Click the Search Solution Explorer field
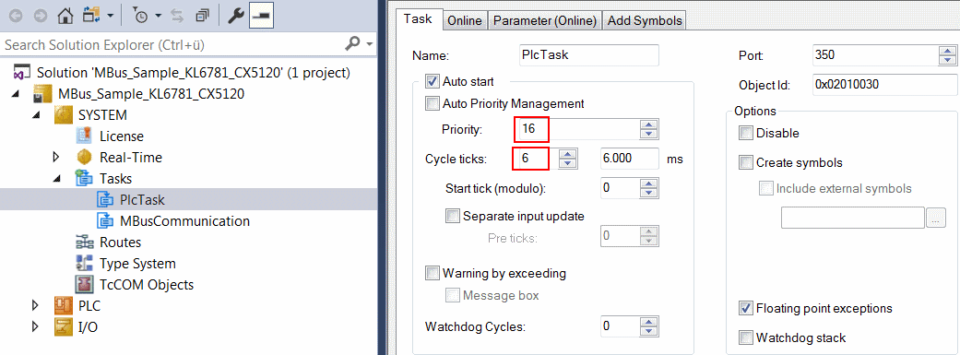This screenshot has height=355, width=960. tap(172, 44)
